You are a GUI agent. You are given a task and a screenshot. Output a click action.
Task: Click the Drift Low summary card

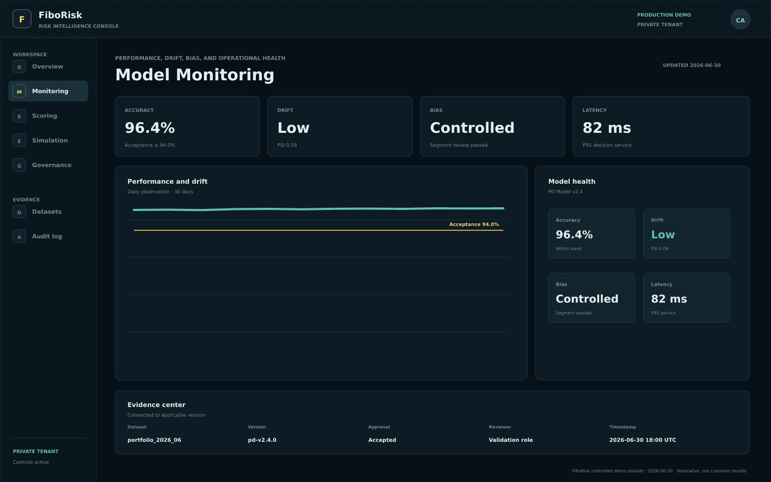[x=340, y=126]
